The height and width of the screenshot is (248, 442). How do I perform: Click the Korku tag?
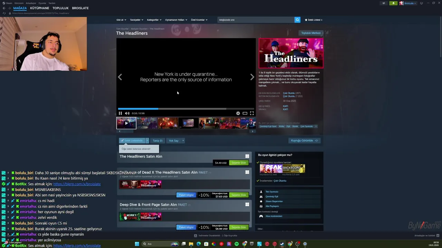coord(282,126)
